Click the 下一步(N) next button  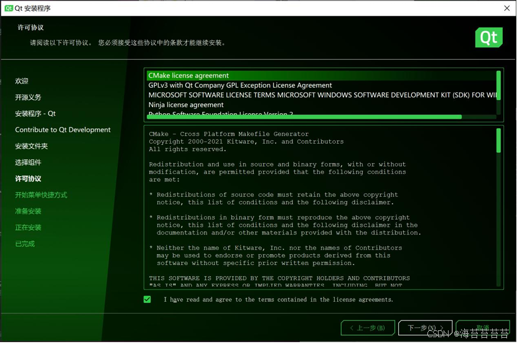click(426, 327)
